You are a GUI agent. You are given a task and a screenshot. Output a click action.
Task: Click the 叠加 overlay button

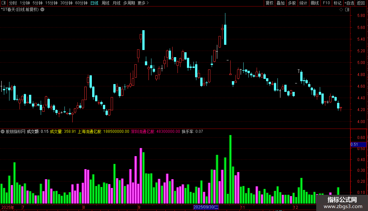pyautogui.click(x=281, y=3)
